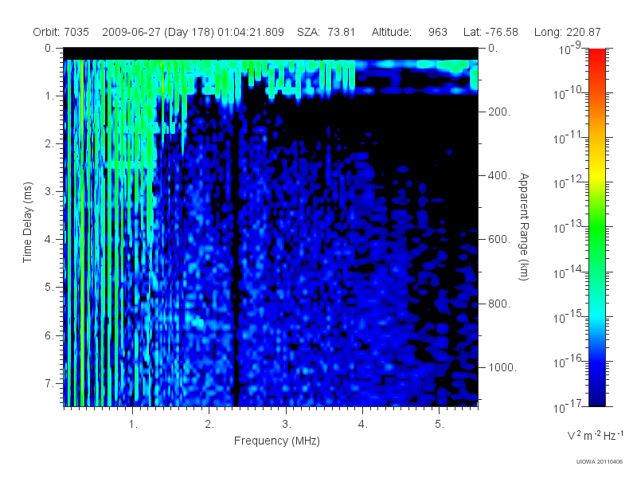Click the 'Altitude:' label
Screen dimensions: 637x478
click(392, 32)
